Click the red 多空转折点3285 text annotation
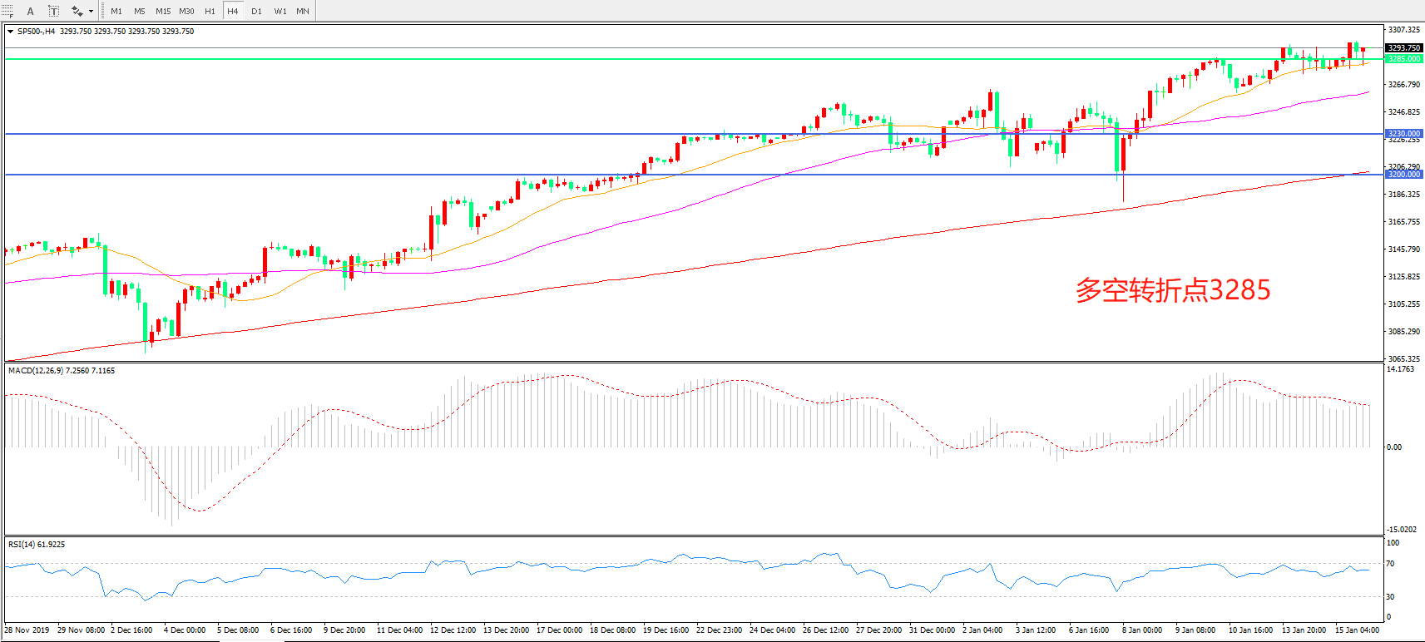The height and width of the screenshot is (642, 1425). click(x=1172, y=290)
